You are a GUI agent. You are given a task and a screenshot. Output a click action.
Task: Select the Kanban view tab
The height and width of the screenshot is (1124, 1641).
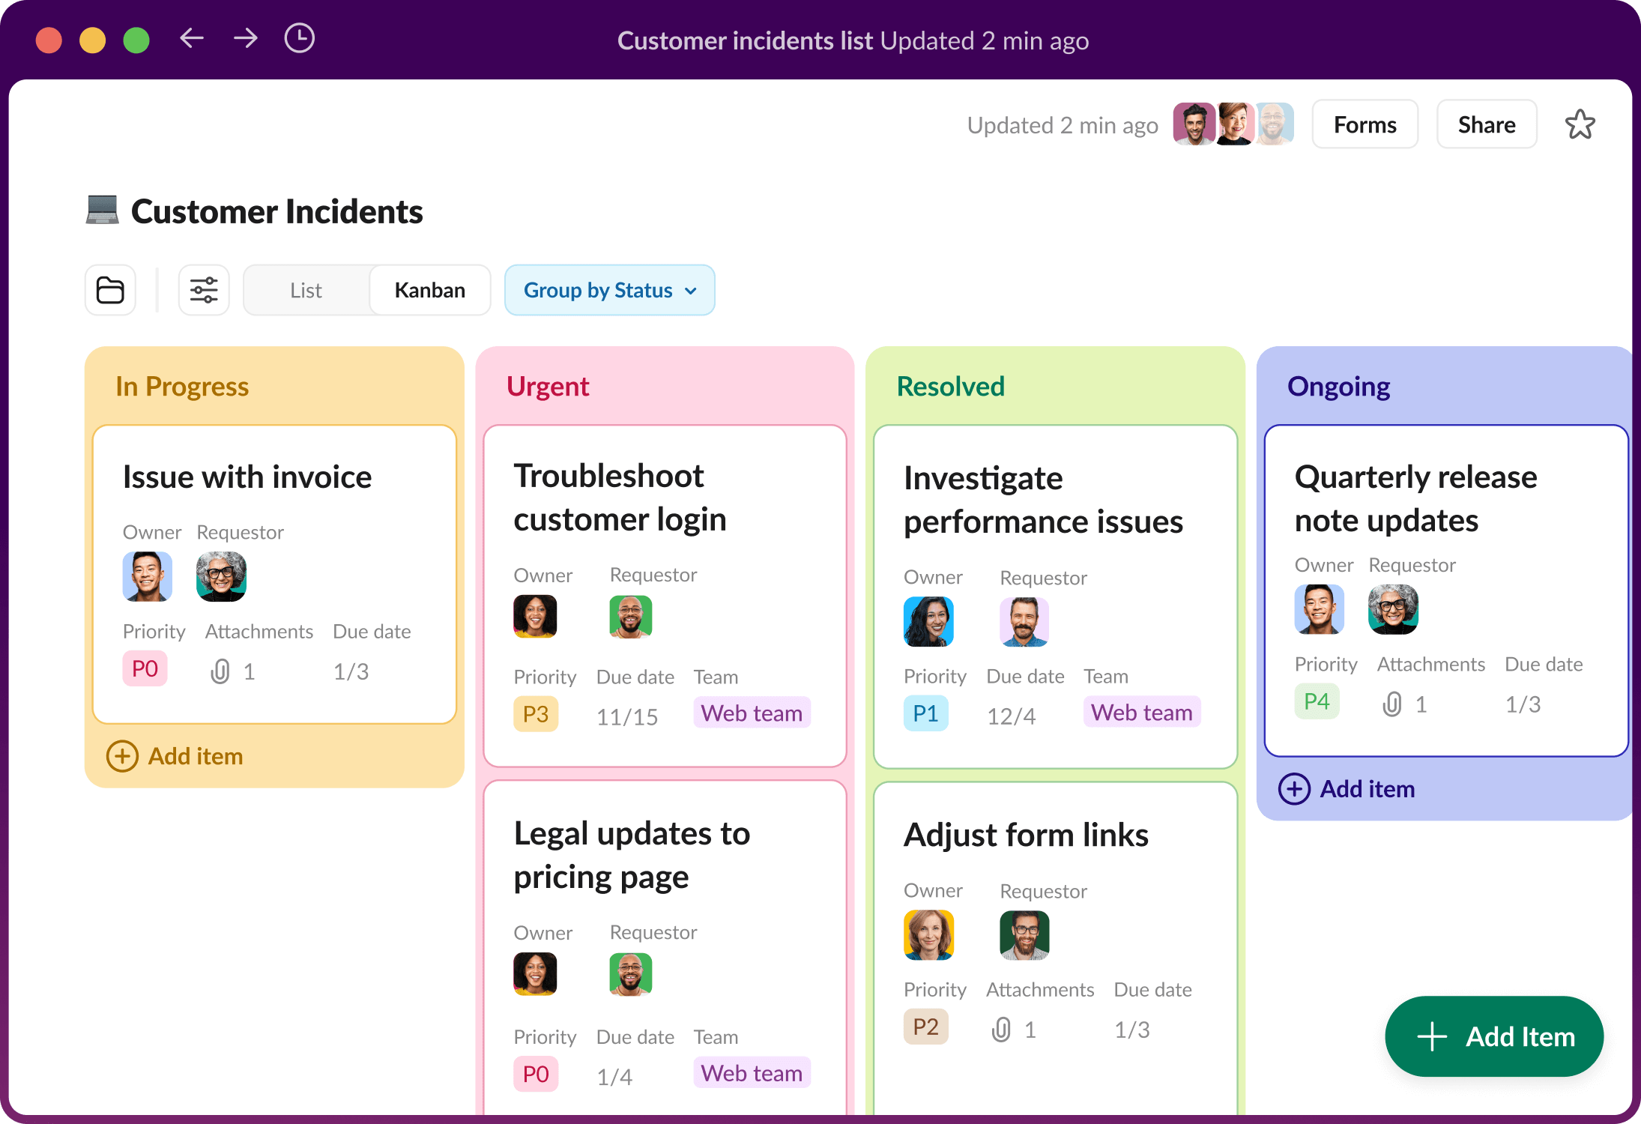(x=429, y=290)
